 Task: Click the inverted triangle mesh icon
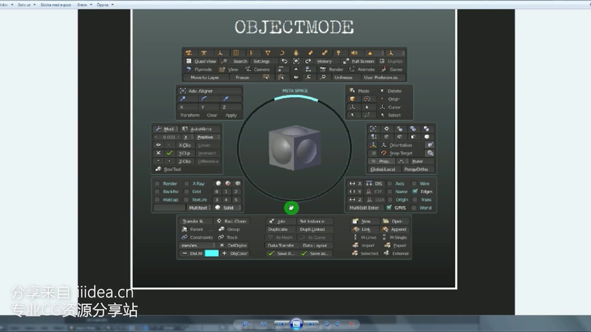[x=268, y=53]
